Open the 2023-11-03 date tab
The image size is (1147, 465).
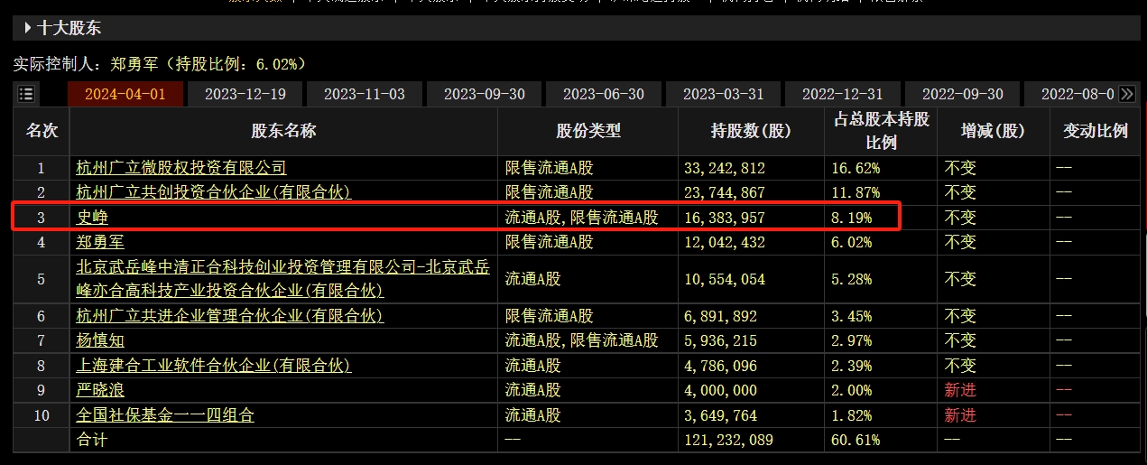[x=365, y=94]
